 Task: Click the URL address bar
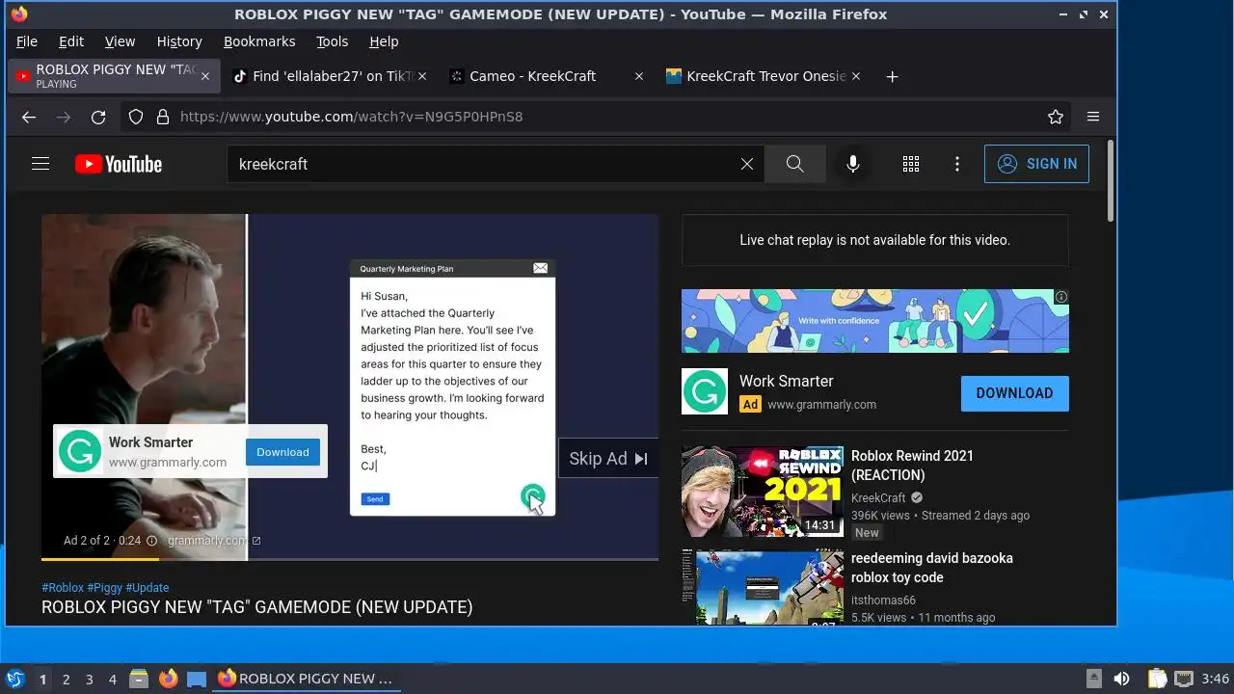598,117
